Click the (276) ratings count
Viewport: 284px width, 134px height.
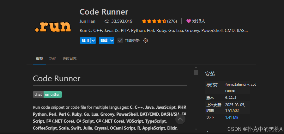coord(172,21)
